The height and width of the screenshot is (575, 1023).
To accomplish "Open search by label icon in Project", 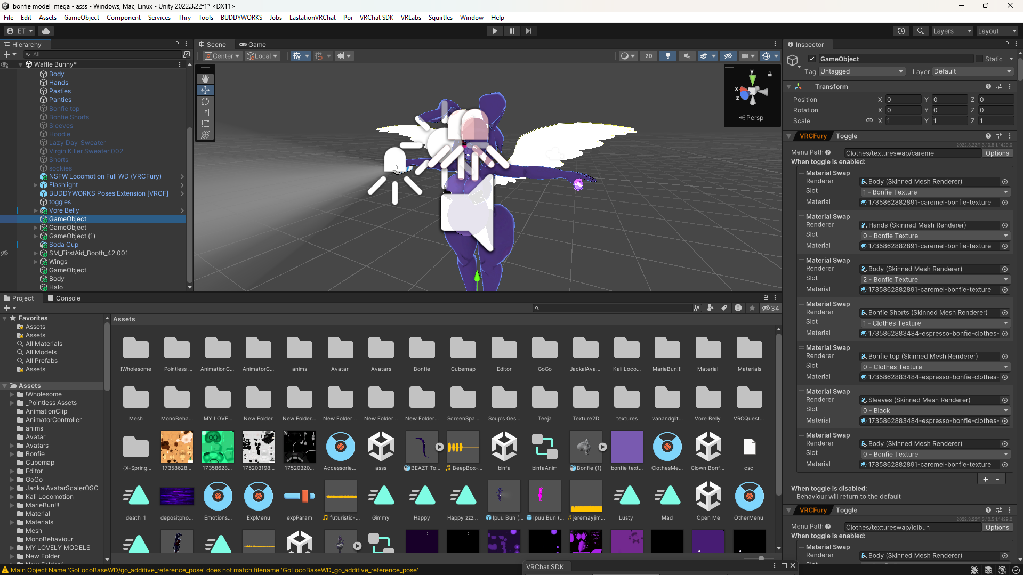I will pyautogui.click(x=724, y=308).
